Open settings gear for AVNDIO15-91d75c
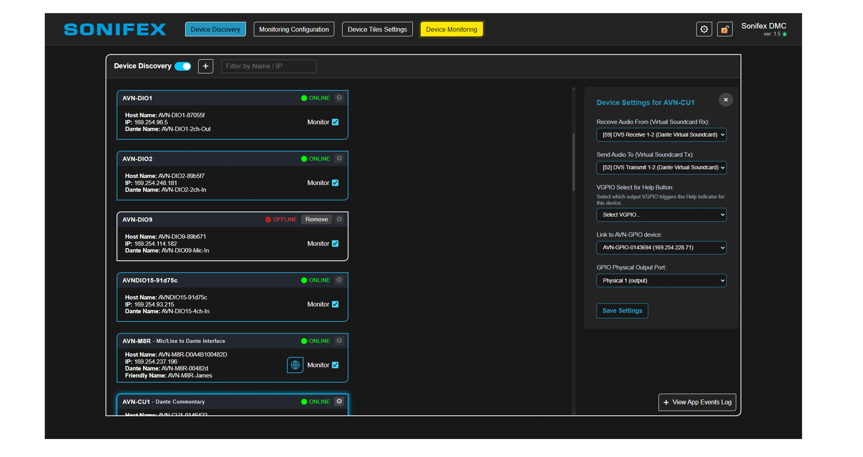This screenshot has height=457, width=863. tap(339, 280)
